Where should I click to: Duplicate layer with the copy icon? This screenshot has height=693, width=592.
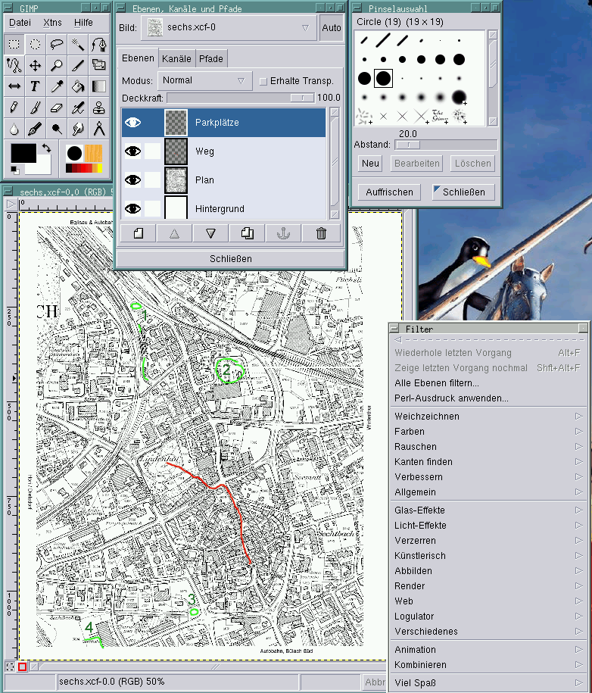pyautogui.click(x=248, y=233)
